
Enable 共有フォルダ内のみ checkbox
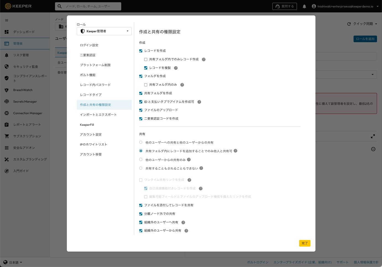146,85
